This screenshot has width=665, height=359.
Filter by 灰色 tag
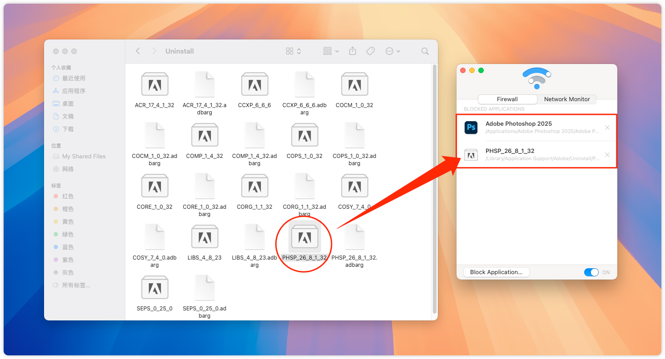click(63, 272)
